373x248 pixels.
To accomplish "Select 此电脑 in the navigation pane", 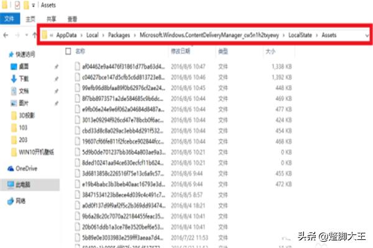I will click(x=23, y=185).
